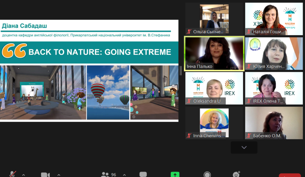The width and height of the screenshot is (305, 177).
Task: Expand the chevron beside participants count
Action: 124,175
